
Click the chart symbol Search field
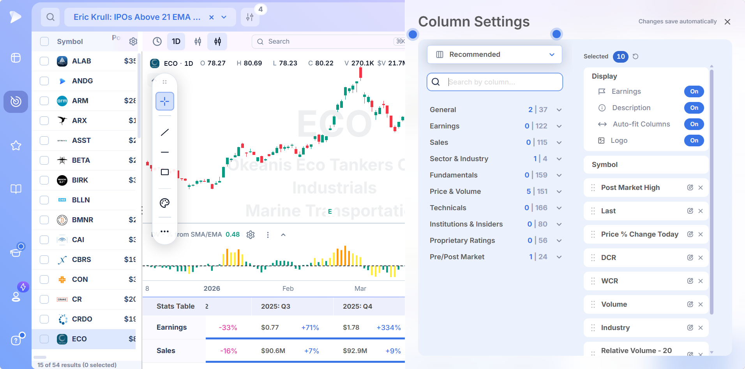click(x=328, y=41)
